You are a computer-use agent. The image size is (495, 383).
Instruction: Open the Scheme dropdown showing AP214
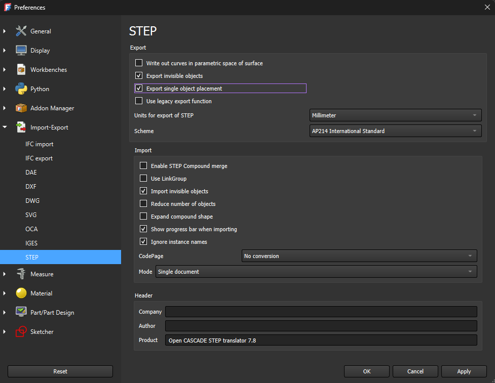395,131
